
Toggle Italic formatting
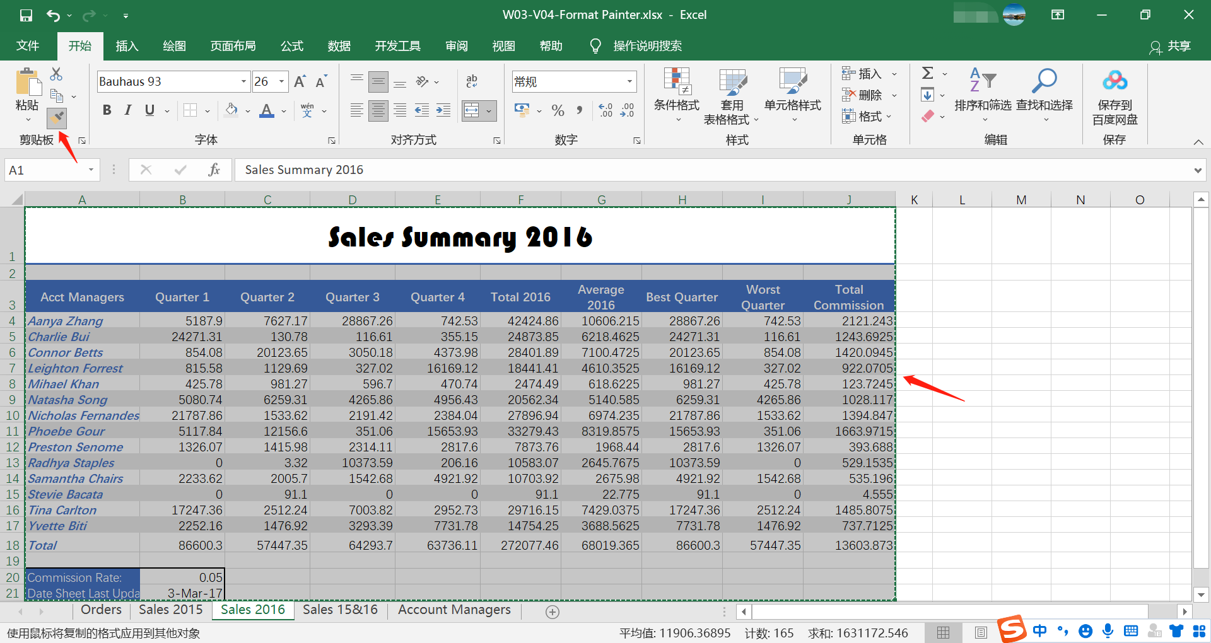(128, 110)
